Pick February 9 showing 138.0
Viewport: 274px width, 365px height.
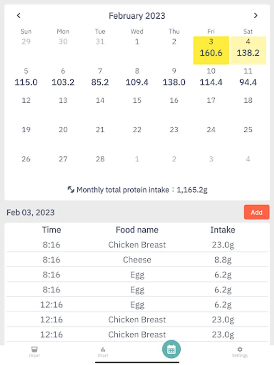174,77
